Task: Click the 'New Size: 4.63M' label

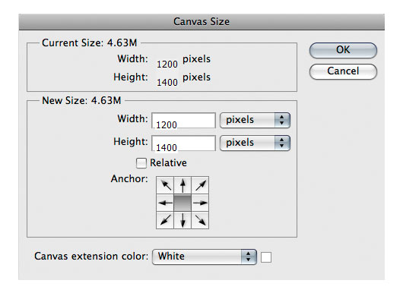Action: [81, 100]
